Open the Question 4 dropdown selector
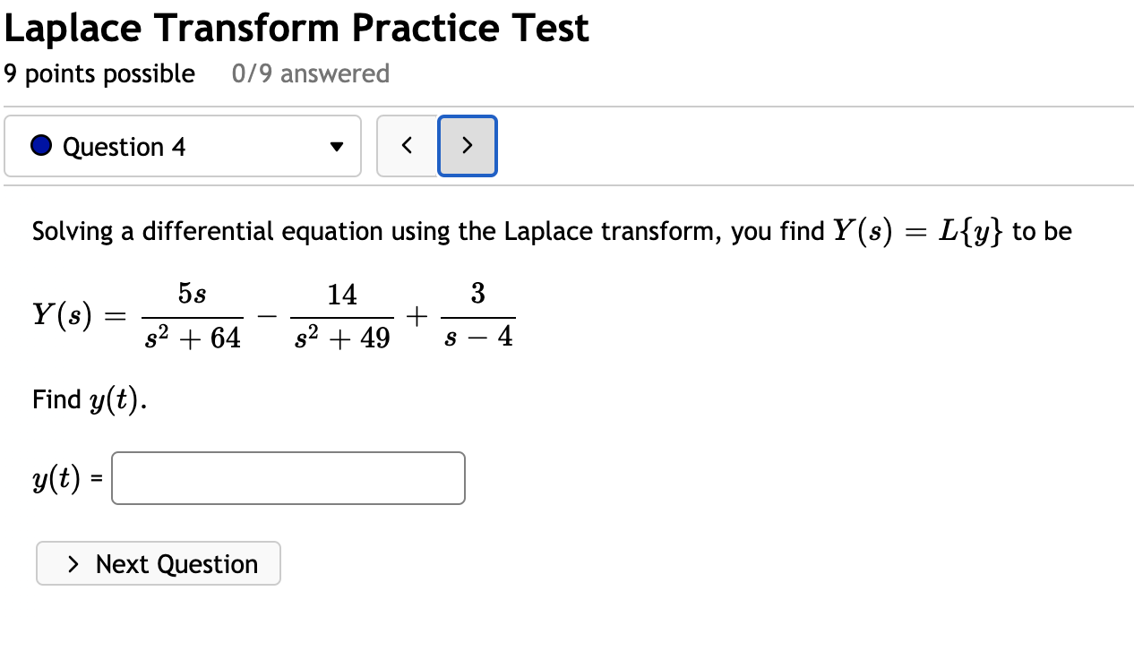Viewport: 1134px width, 668px height. point(183,146)
